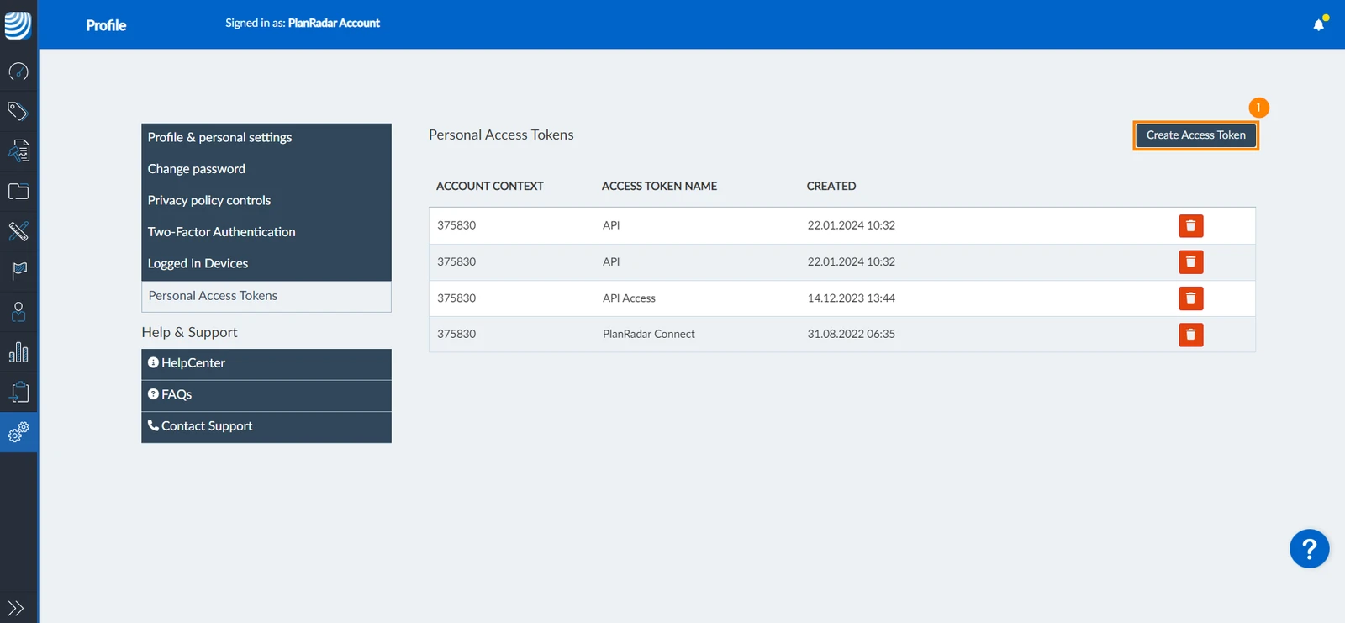Open HelpCenter link
This screenshot has height=623, width=1345.
[266, 363]
